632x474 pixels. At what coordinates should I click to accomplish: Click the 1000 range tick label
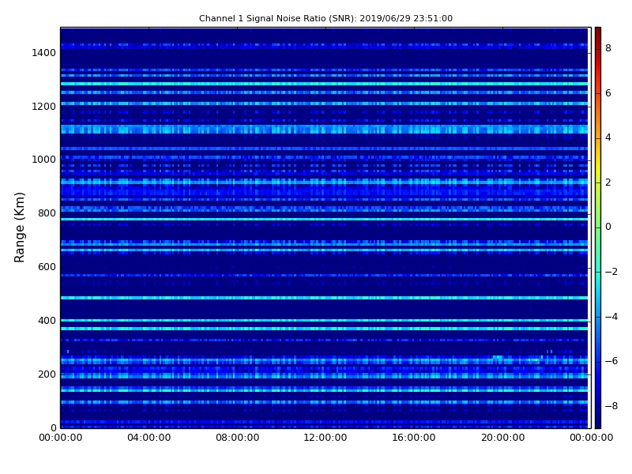click(44, 160)
